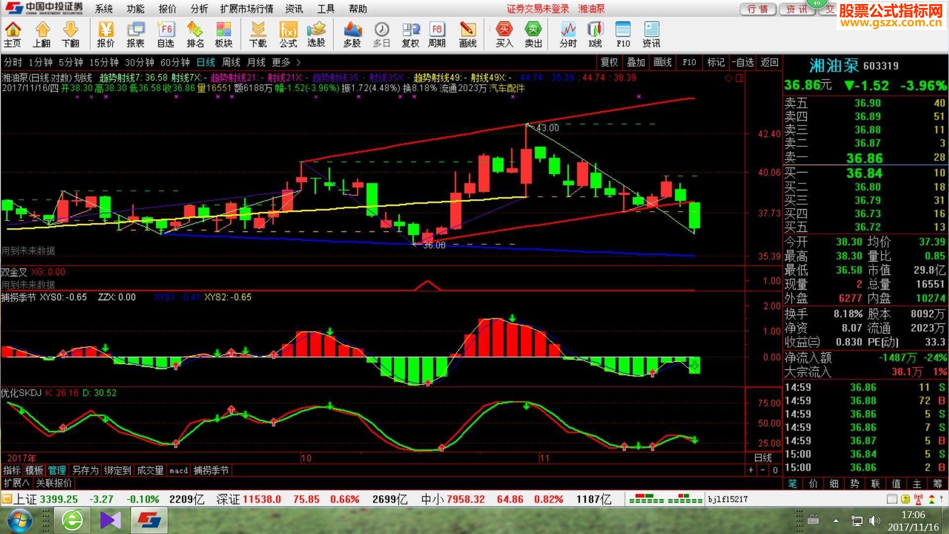Screen dimensions: 949x534
Task: Open the K线 candlestick toolbar icon
Action: point(596,35)
